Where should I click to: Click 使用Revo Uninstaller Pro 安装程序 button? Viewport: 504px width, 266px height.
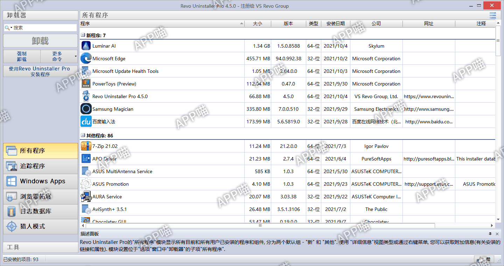[41, 71]
